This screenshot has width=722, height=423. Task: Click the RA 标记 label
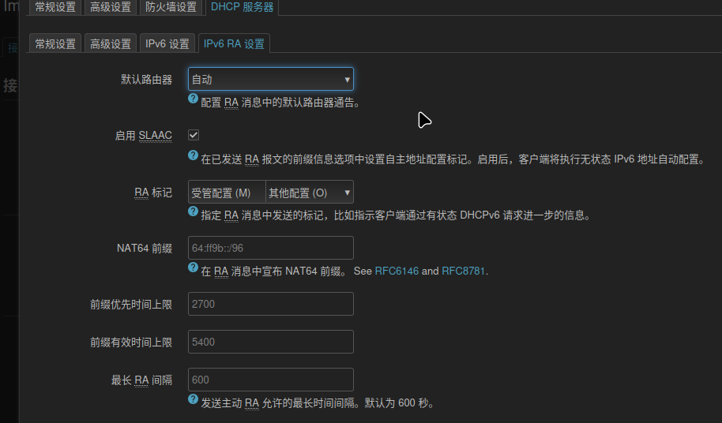tap(153, 193)
